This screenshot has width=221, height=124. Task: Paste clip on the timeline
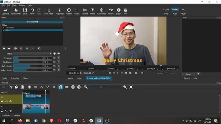coord(23,87)
